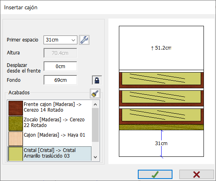The image size is (216, 181).
Task: Expand the Primer espacio 31cm dropdown
Action: [x=60, y=40]
